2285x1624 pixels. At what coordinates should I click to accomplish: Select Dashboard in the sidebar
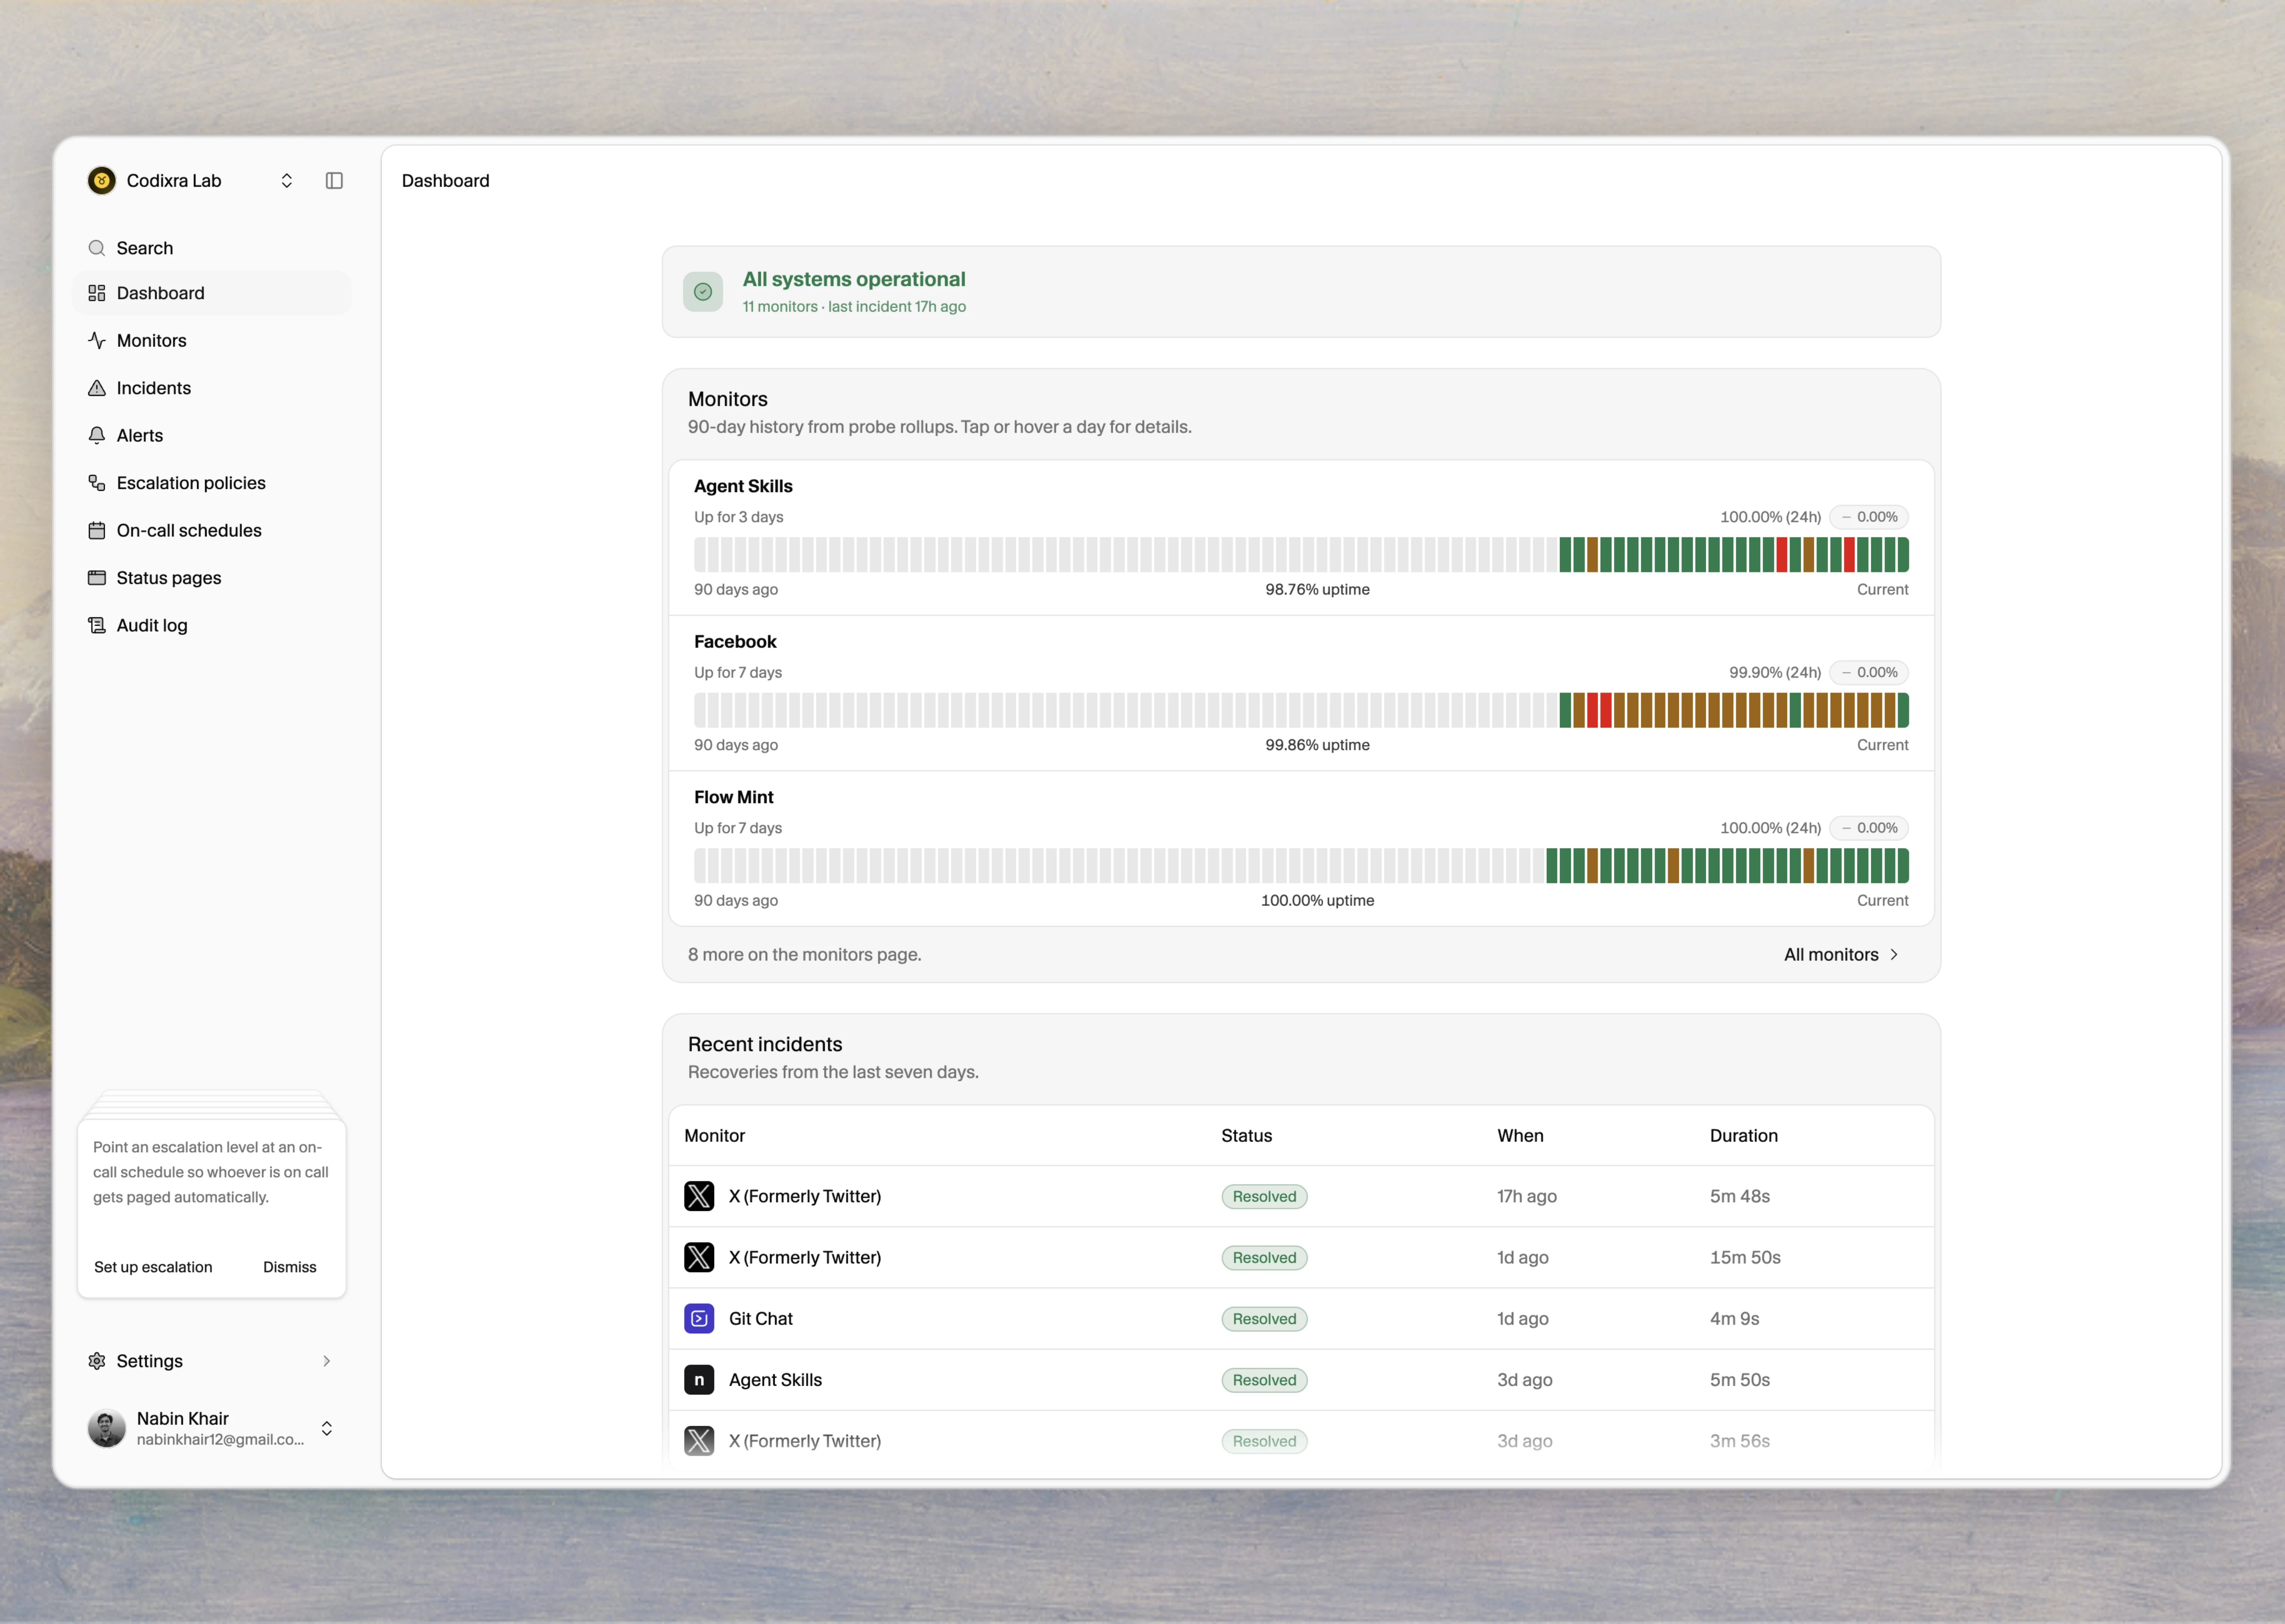tap(212, 293)
